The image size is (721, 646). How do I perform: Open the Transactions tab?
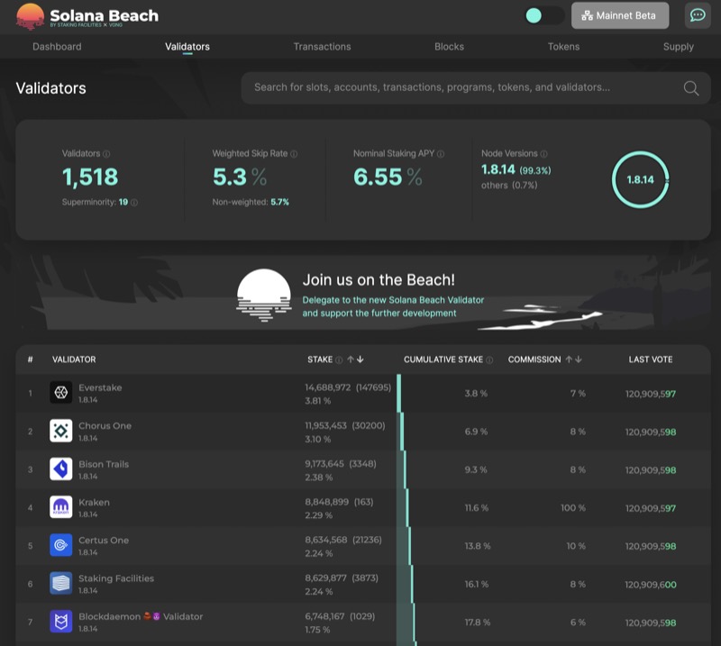tap(322, 47)
